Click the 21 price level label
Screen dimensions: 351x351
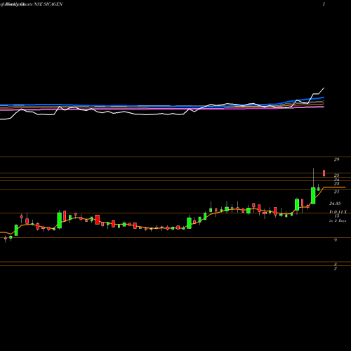[x=336, y=192]
